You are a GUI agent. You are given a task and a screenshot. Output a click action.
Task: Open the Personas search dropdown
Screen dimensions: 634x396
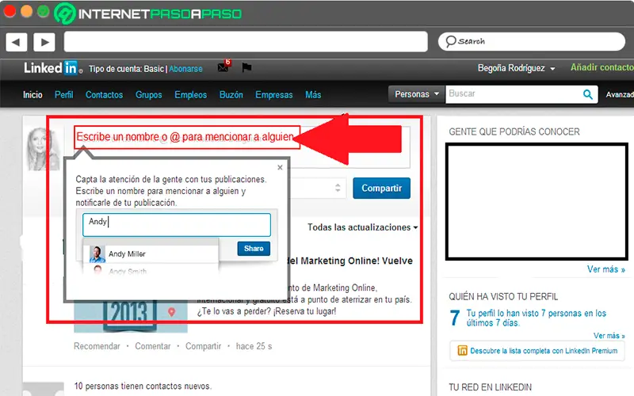(417, 94)
